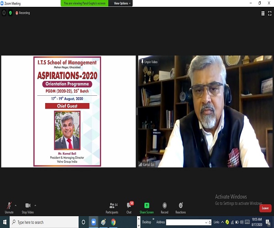Show hidden system tray icons
The height and width of the screenshot is (228, 274).
(x=222, y=222)
